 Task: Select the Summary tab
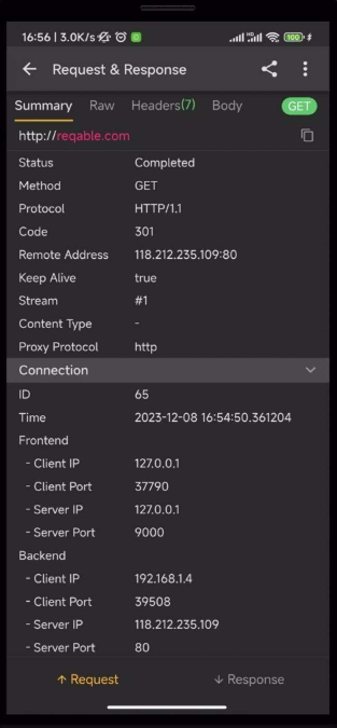click(44, 106)
